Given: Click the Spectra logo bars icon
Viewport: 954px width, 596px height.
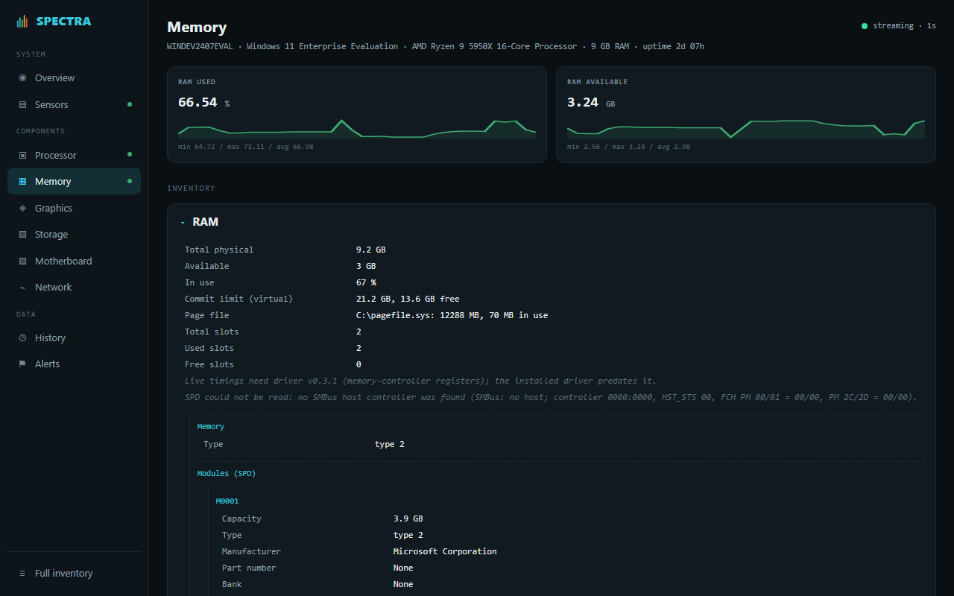Looking at the screenshot, I should click(22, 22).
